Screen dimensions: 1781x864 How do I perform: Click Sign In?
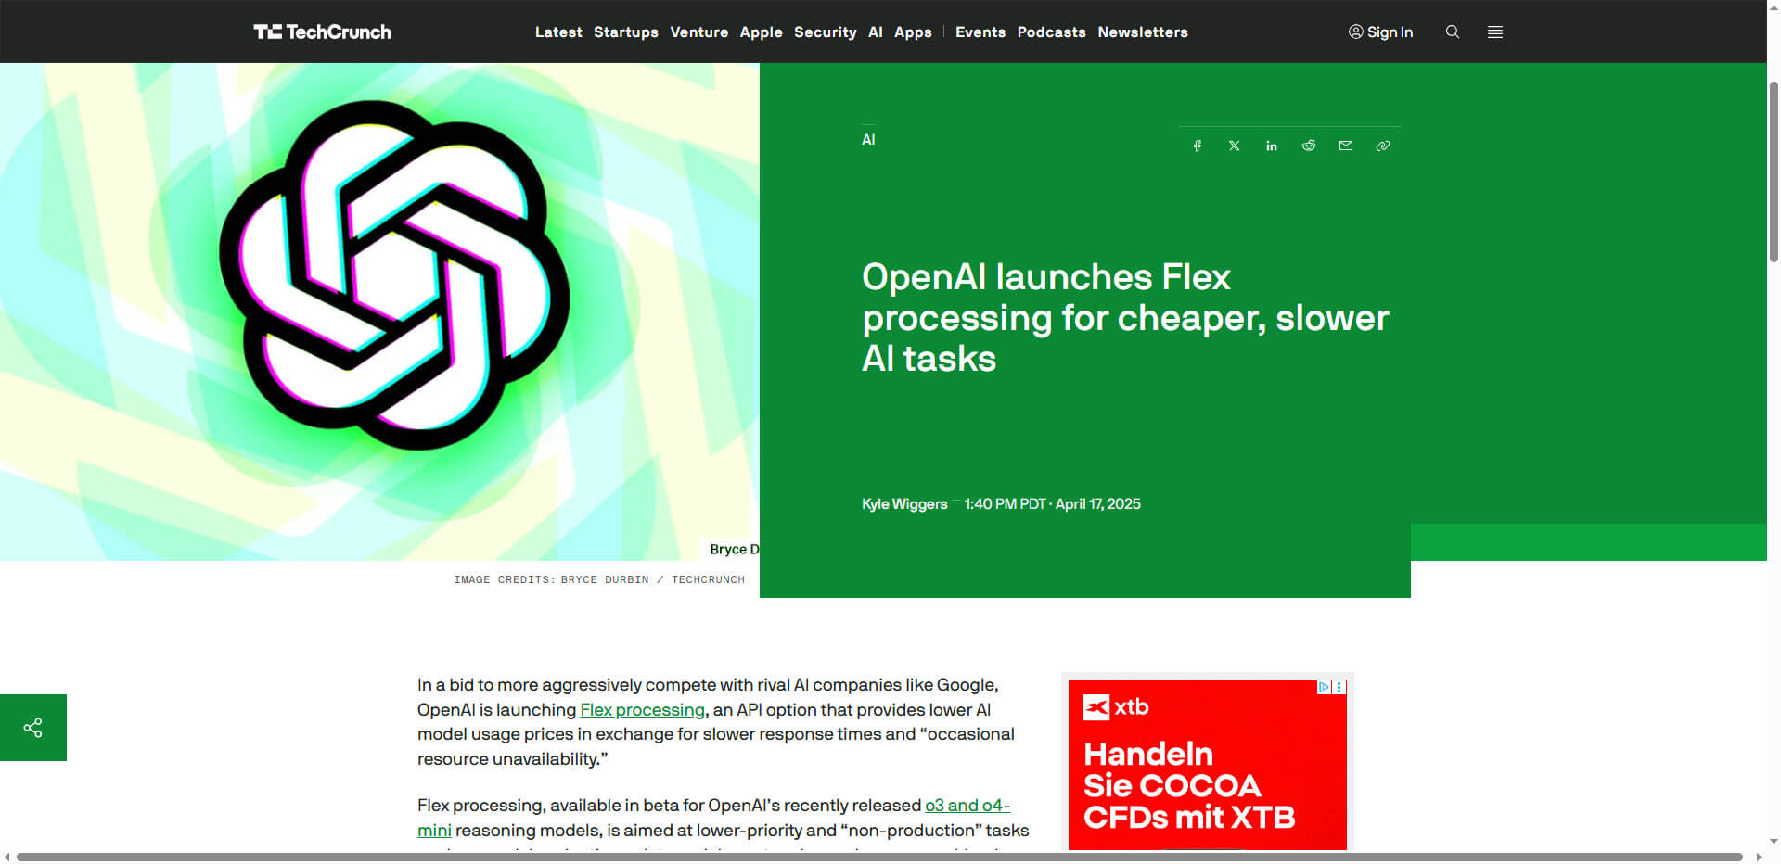(1380, 32)
